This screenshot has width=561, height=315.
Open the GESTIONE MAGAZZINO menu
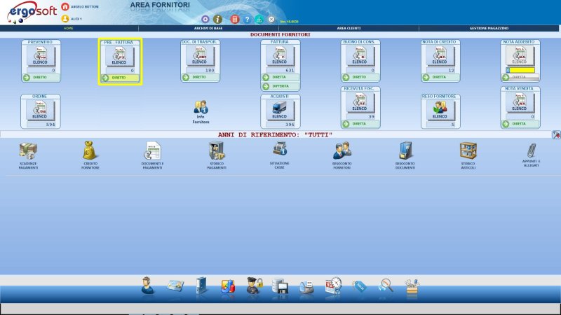coord(489,28)
